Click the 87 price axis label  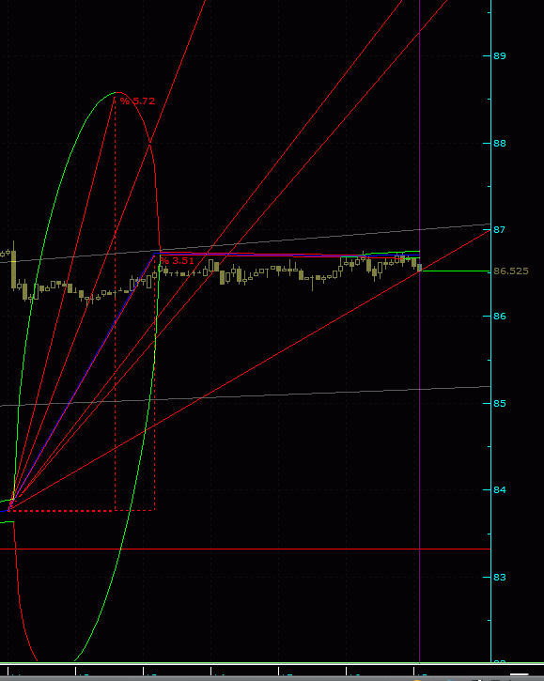[x=500, y=230]
